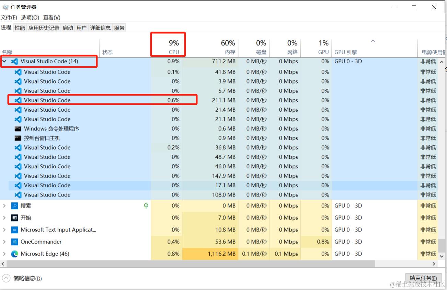
Task: Select the VS Code row with 3.9 MB memory
Action: (219, 81)
